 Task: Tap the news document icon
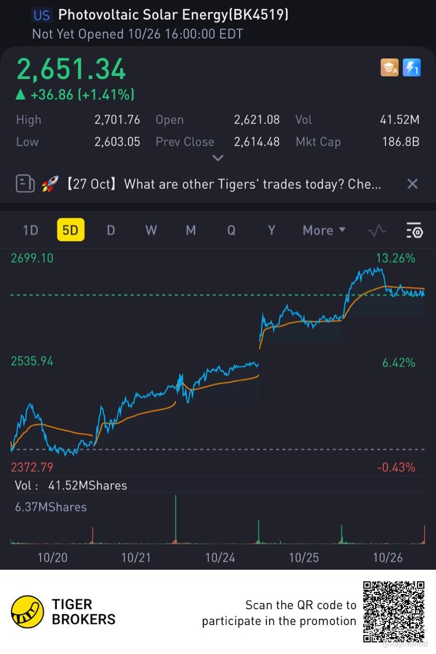25,184
